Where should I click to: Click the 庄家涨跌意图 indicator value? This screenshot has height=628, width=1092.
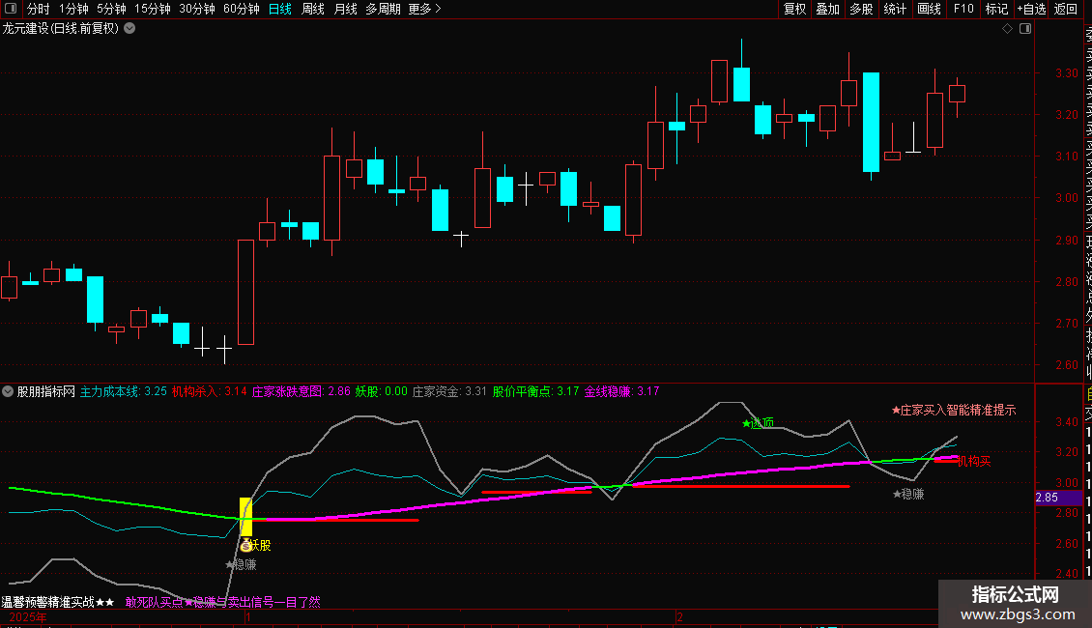point(301,391)
